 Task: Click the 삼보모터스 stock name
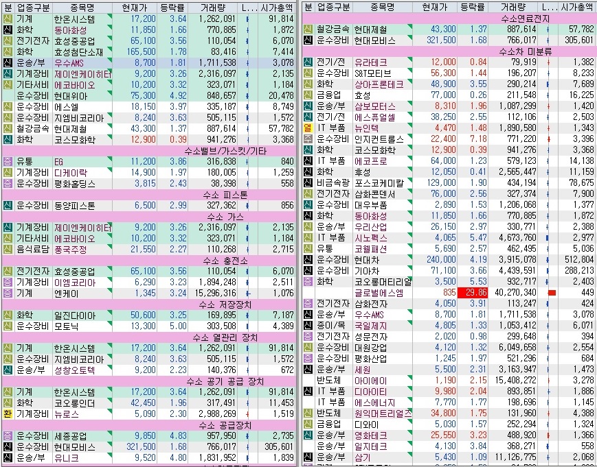[x=374, y=106]
